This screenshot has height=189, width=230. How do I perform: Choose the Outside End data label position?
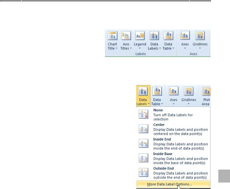point(173,173)
